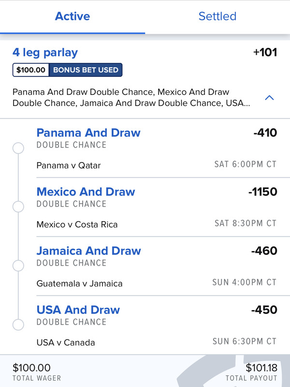Tap the 4 leg parlay title
The image size is (290, 387).
coord(45,52)
